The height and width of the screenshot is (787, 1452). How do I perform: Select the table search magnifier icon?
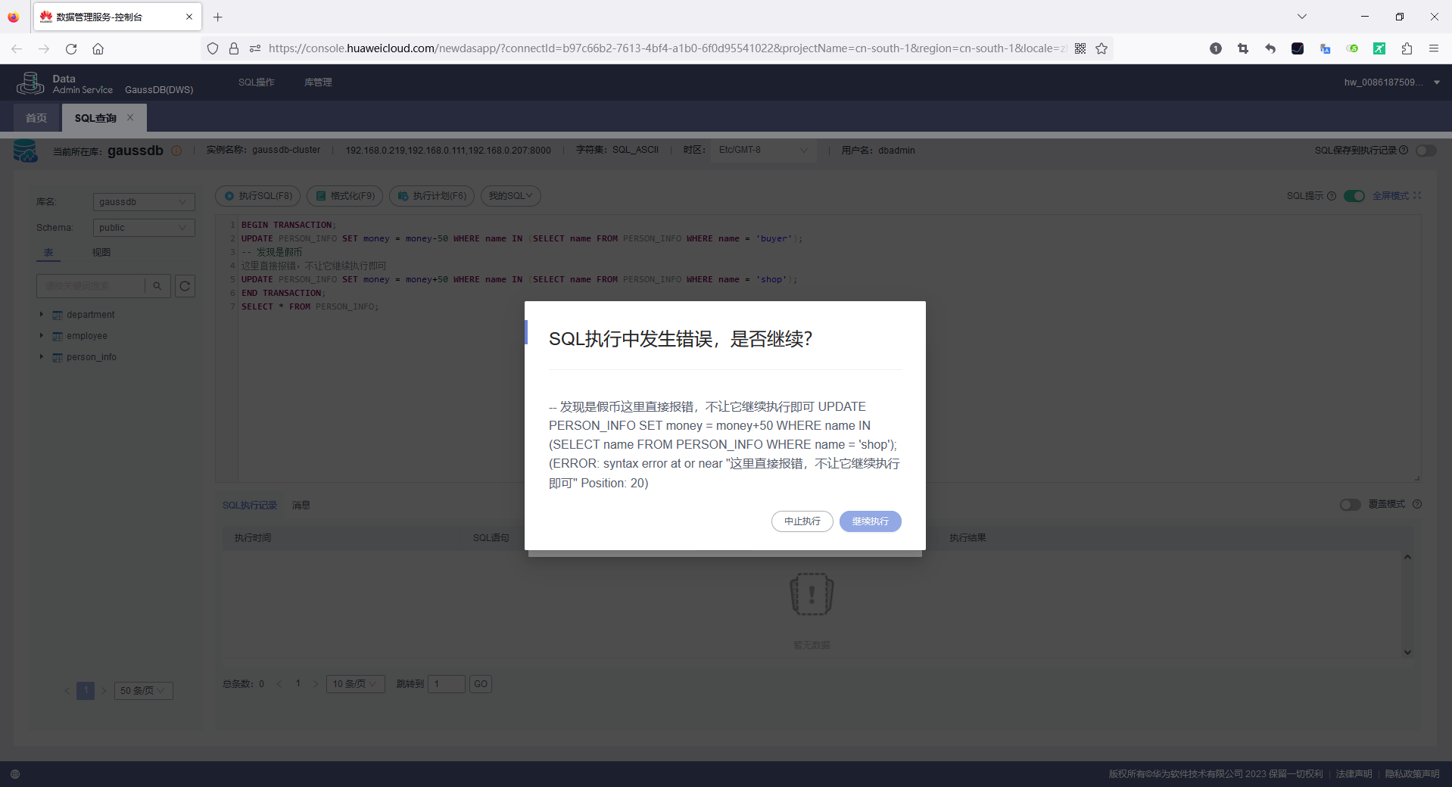tap(157, 286)
